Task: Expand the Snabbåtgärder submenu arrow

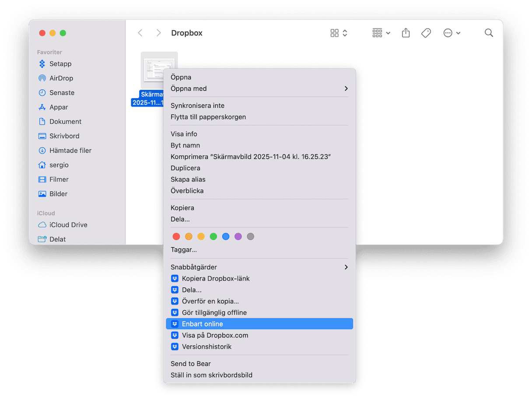Action: (x=346, y=267)
